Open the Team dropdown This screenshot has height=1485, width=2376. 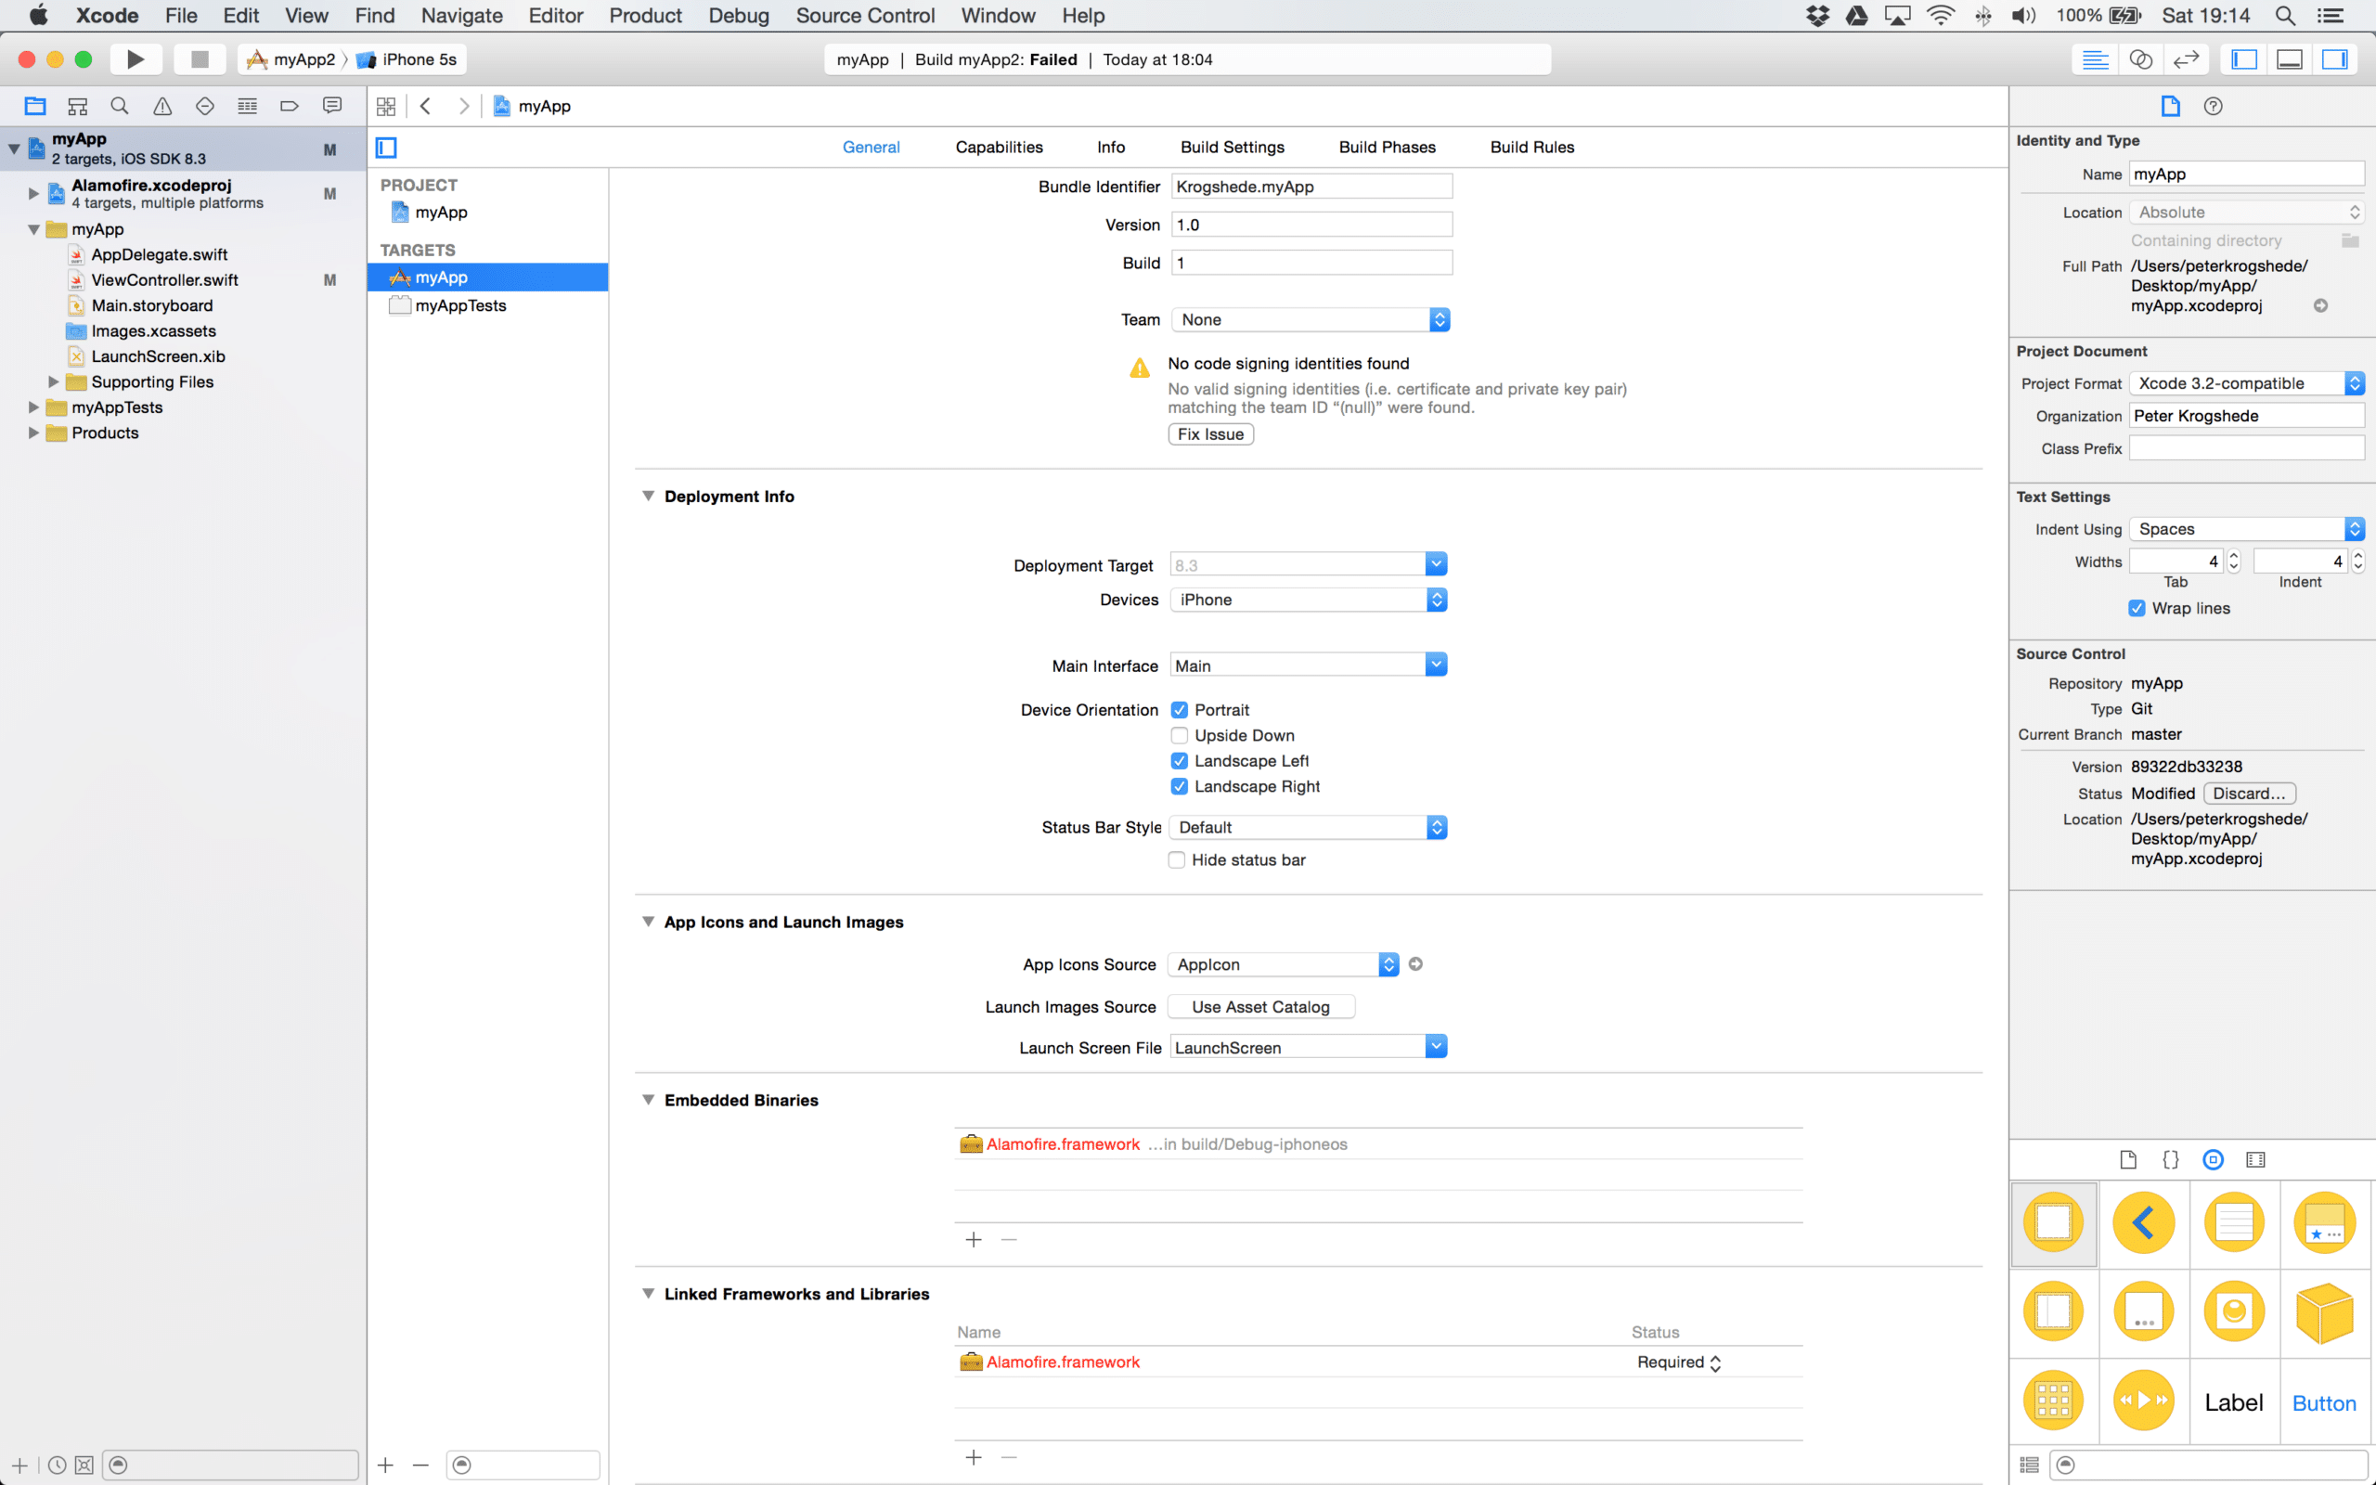(1311, 320)
